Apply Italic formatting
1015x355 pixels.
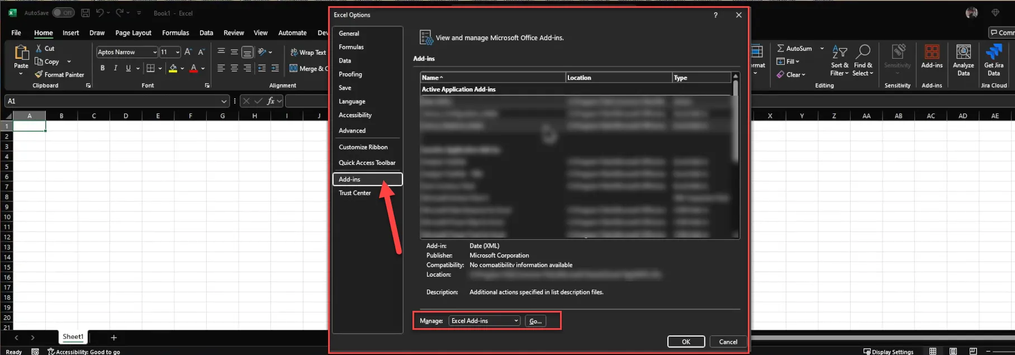point(115,68)
